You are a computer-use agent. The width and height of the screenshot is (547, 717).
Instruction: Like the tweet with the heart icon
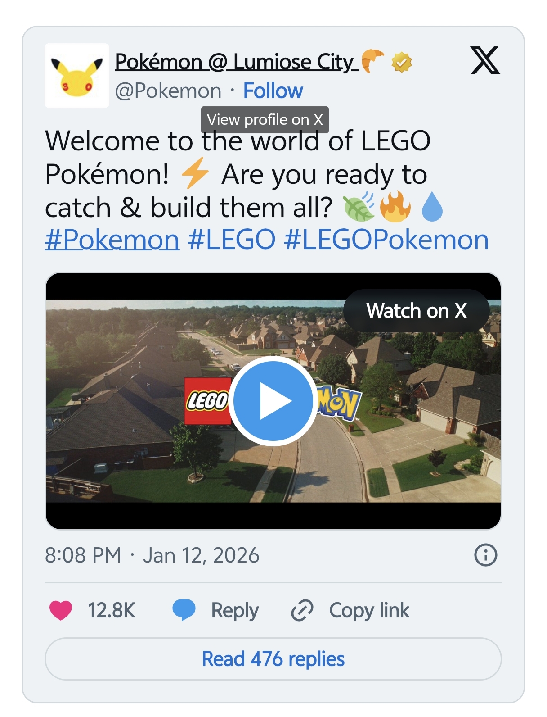[62, 611]
